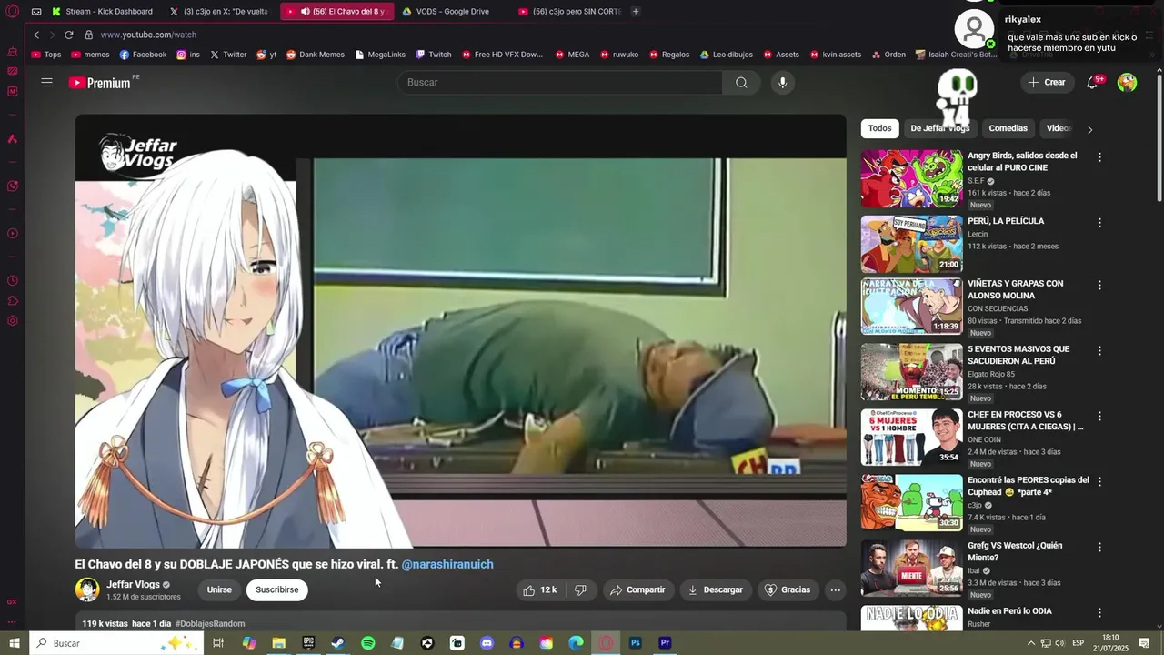The height and width of the screenshot is (655, 1164).
Task: Open the notifications bell
Action: tap(1093, 83)
